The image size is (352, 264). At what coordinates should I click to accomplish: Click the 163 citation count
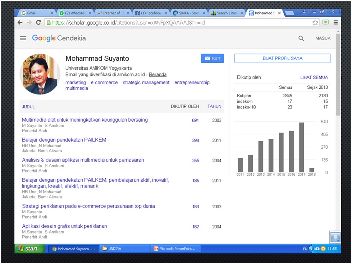click(196, 207)
